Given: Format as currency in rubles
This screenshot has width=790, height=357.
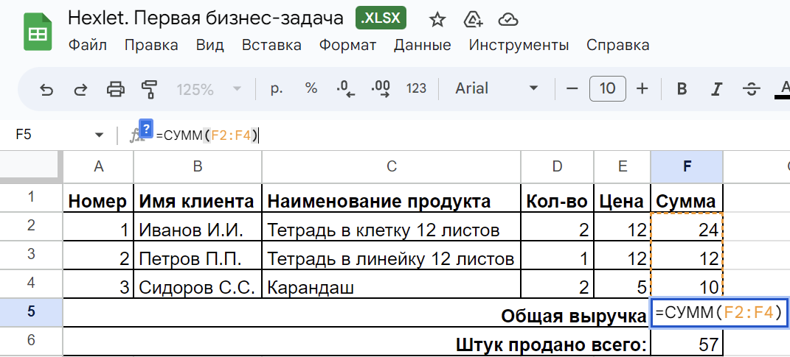Looking at the screenshot, I should (x=277, y=90).
